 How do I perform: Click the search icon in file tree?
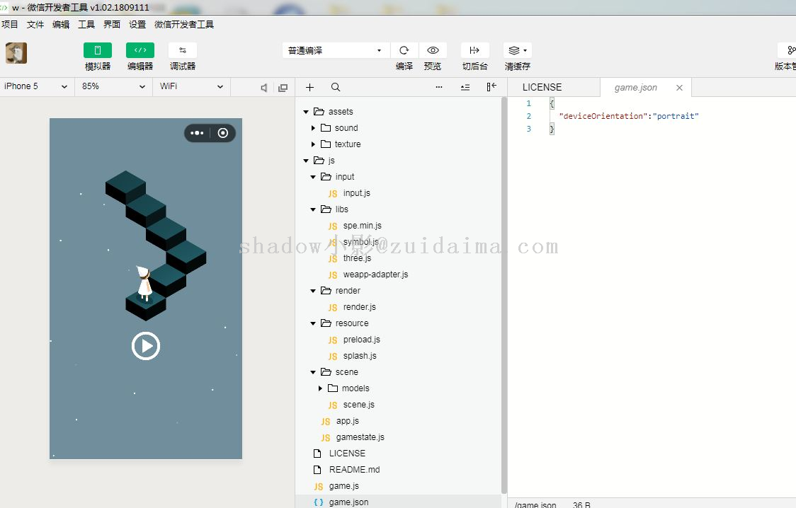[336, 87]
